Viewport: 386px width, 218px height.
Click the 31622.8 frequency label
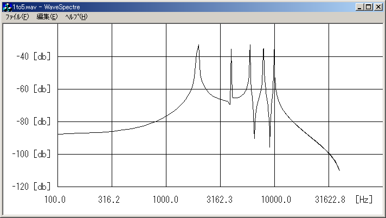[x=330, y=199]
